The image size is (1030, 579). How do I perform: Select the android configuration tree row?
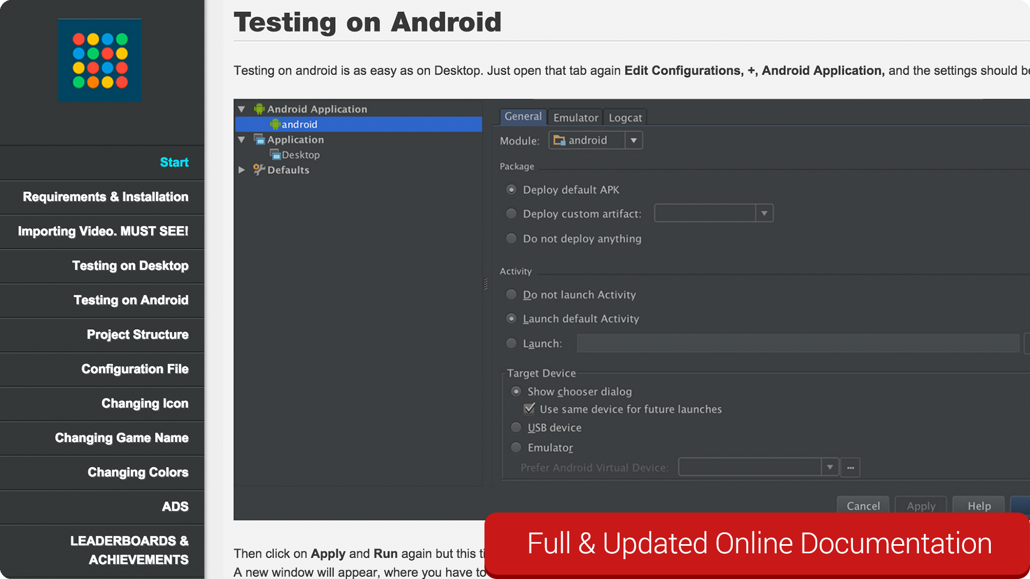pos(358,124)
